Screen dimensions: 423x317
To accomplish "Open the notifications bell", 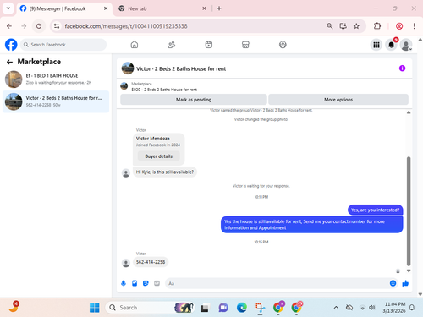I will click(391, 45).
